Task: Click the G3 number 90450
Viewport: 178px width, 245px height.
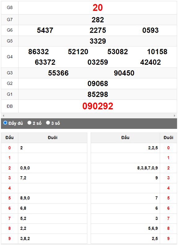Action: click(124, 73)
